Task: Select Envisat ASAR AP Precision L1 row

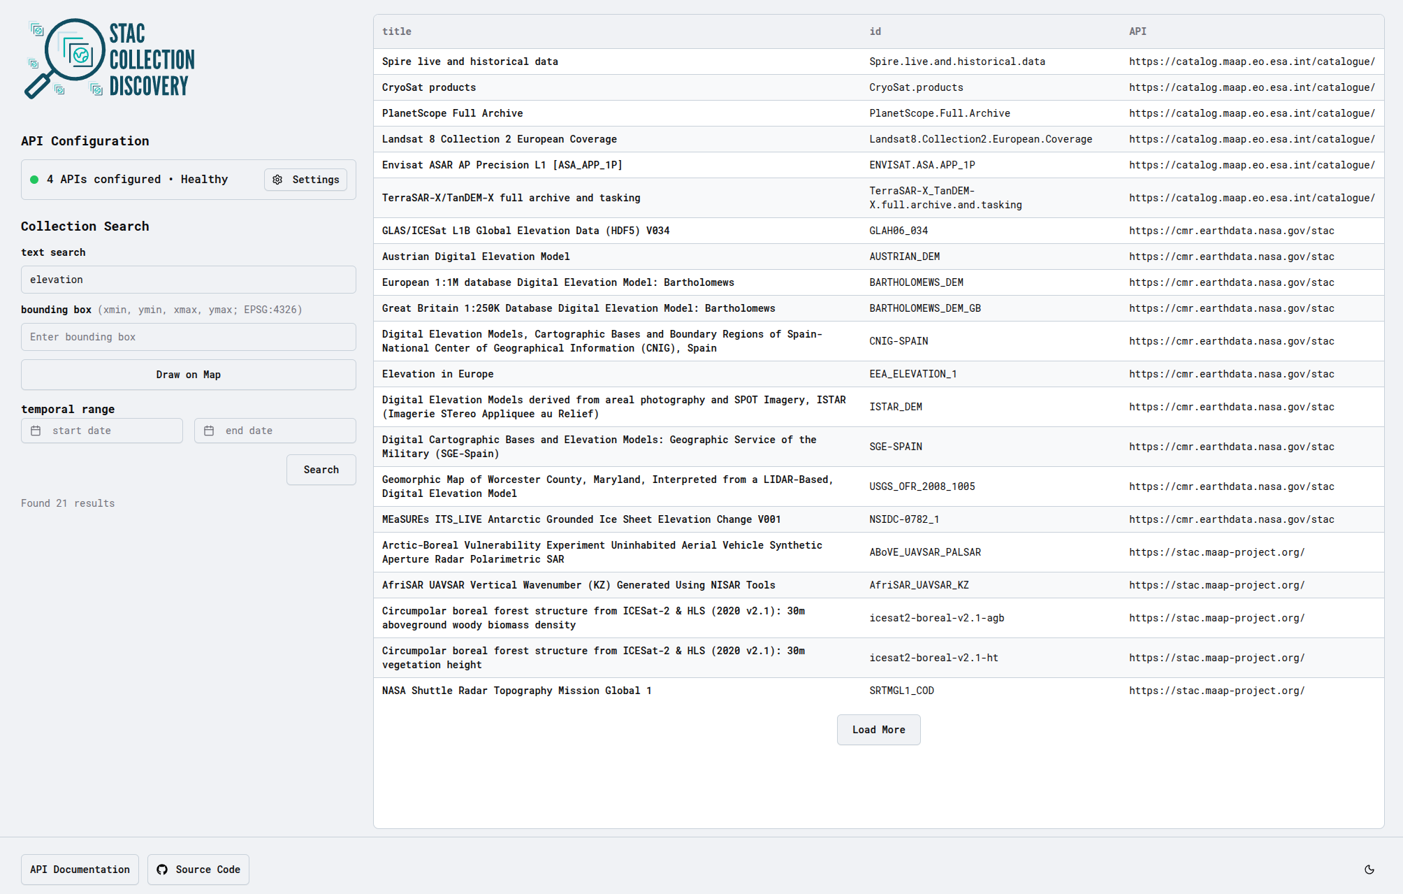Action: 879,165
